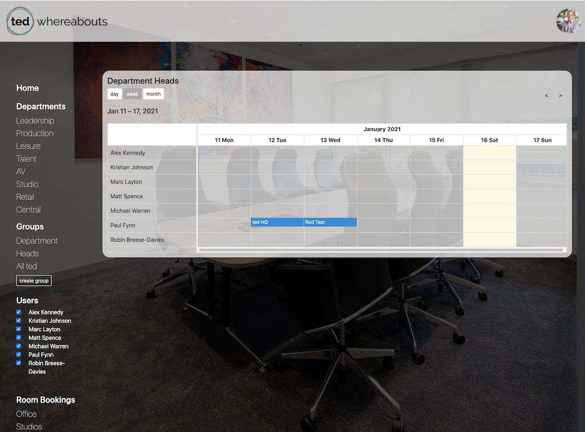The width and height of the screenshot is (585, 432).
Task: Click the calendar horizontal scrollbar
Action: point(380,250)
